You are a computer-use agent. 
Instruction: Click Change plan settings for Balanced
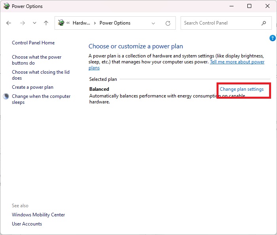point(241,89)
